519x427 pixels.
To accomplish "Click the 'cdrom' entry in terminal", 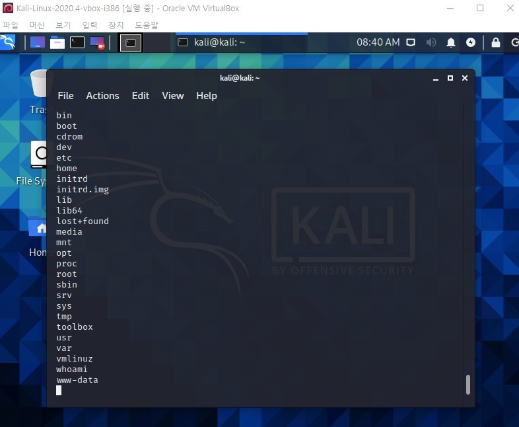I will 69,136.
